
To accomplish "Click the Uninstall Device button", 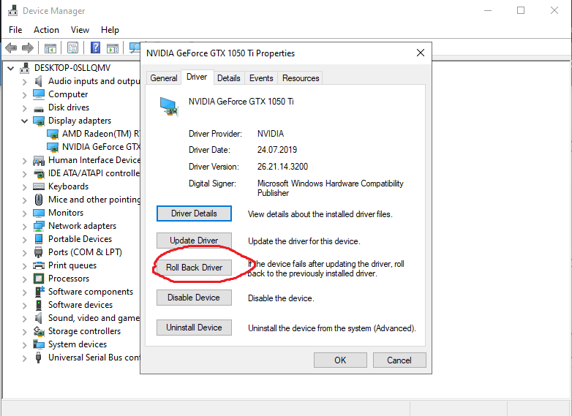I will (x=194, y=327).
